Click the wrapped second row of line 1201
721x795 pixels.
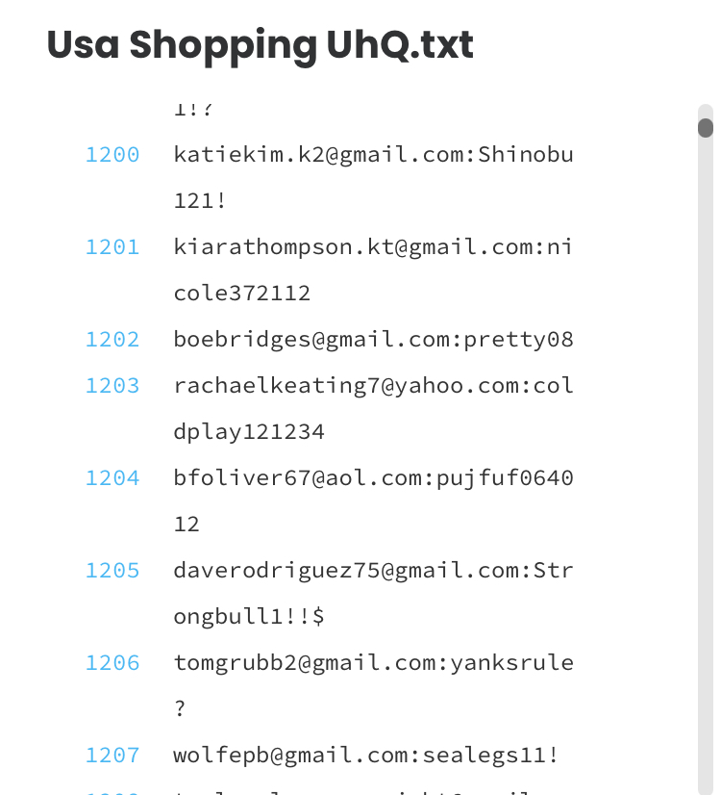(242, 294)
